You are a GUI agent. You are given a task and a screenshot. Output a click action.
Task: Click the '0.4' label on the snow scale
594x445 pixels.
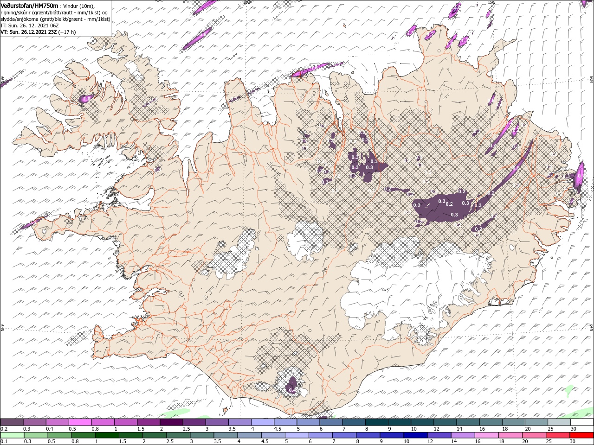[50, 429]
